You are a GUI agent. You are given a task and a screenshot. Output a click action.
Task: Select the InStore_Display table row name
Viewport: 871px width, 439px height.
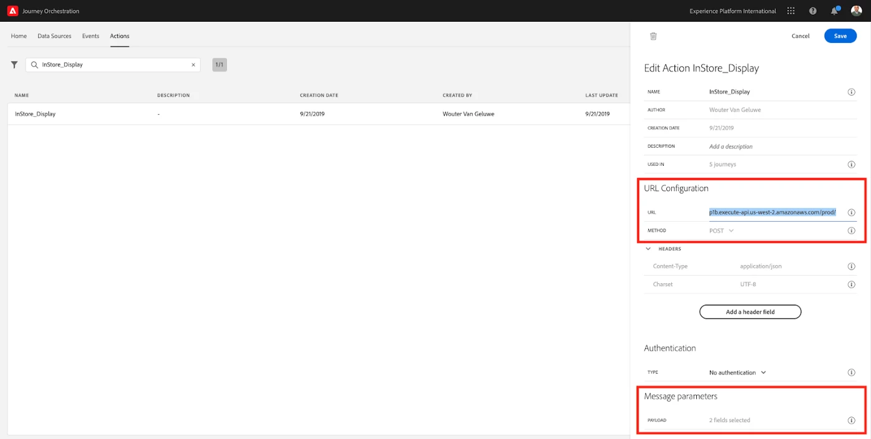click(x=35, y=114)
